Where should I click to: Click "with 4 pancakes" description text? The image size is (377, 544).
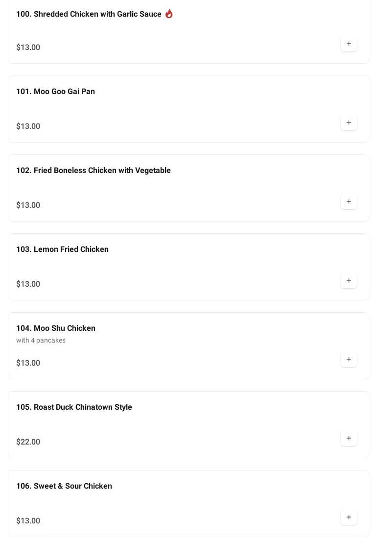point(41,340)
